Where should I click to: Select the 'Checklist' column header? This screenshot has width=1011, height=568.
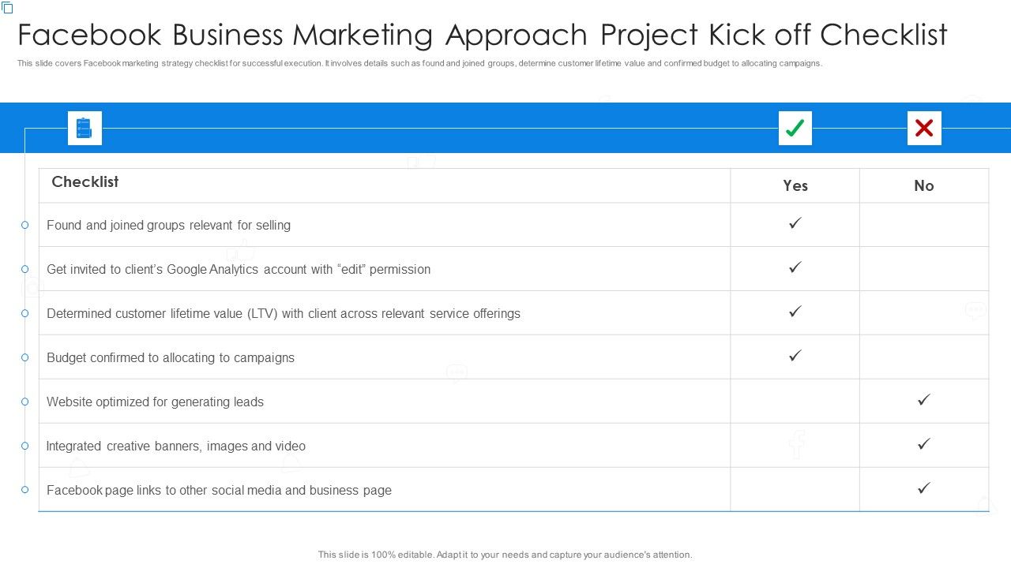[x=85, y=181]
